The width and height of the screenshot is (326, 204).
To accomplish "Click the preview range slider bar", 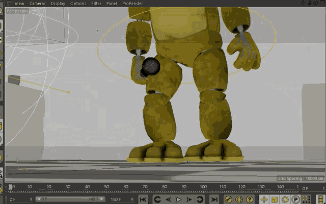I will [70, 199].
